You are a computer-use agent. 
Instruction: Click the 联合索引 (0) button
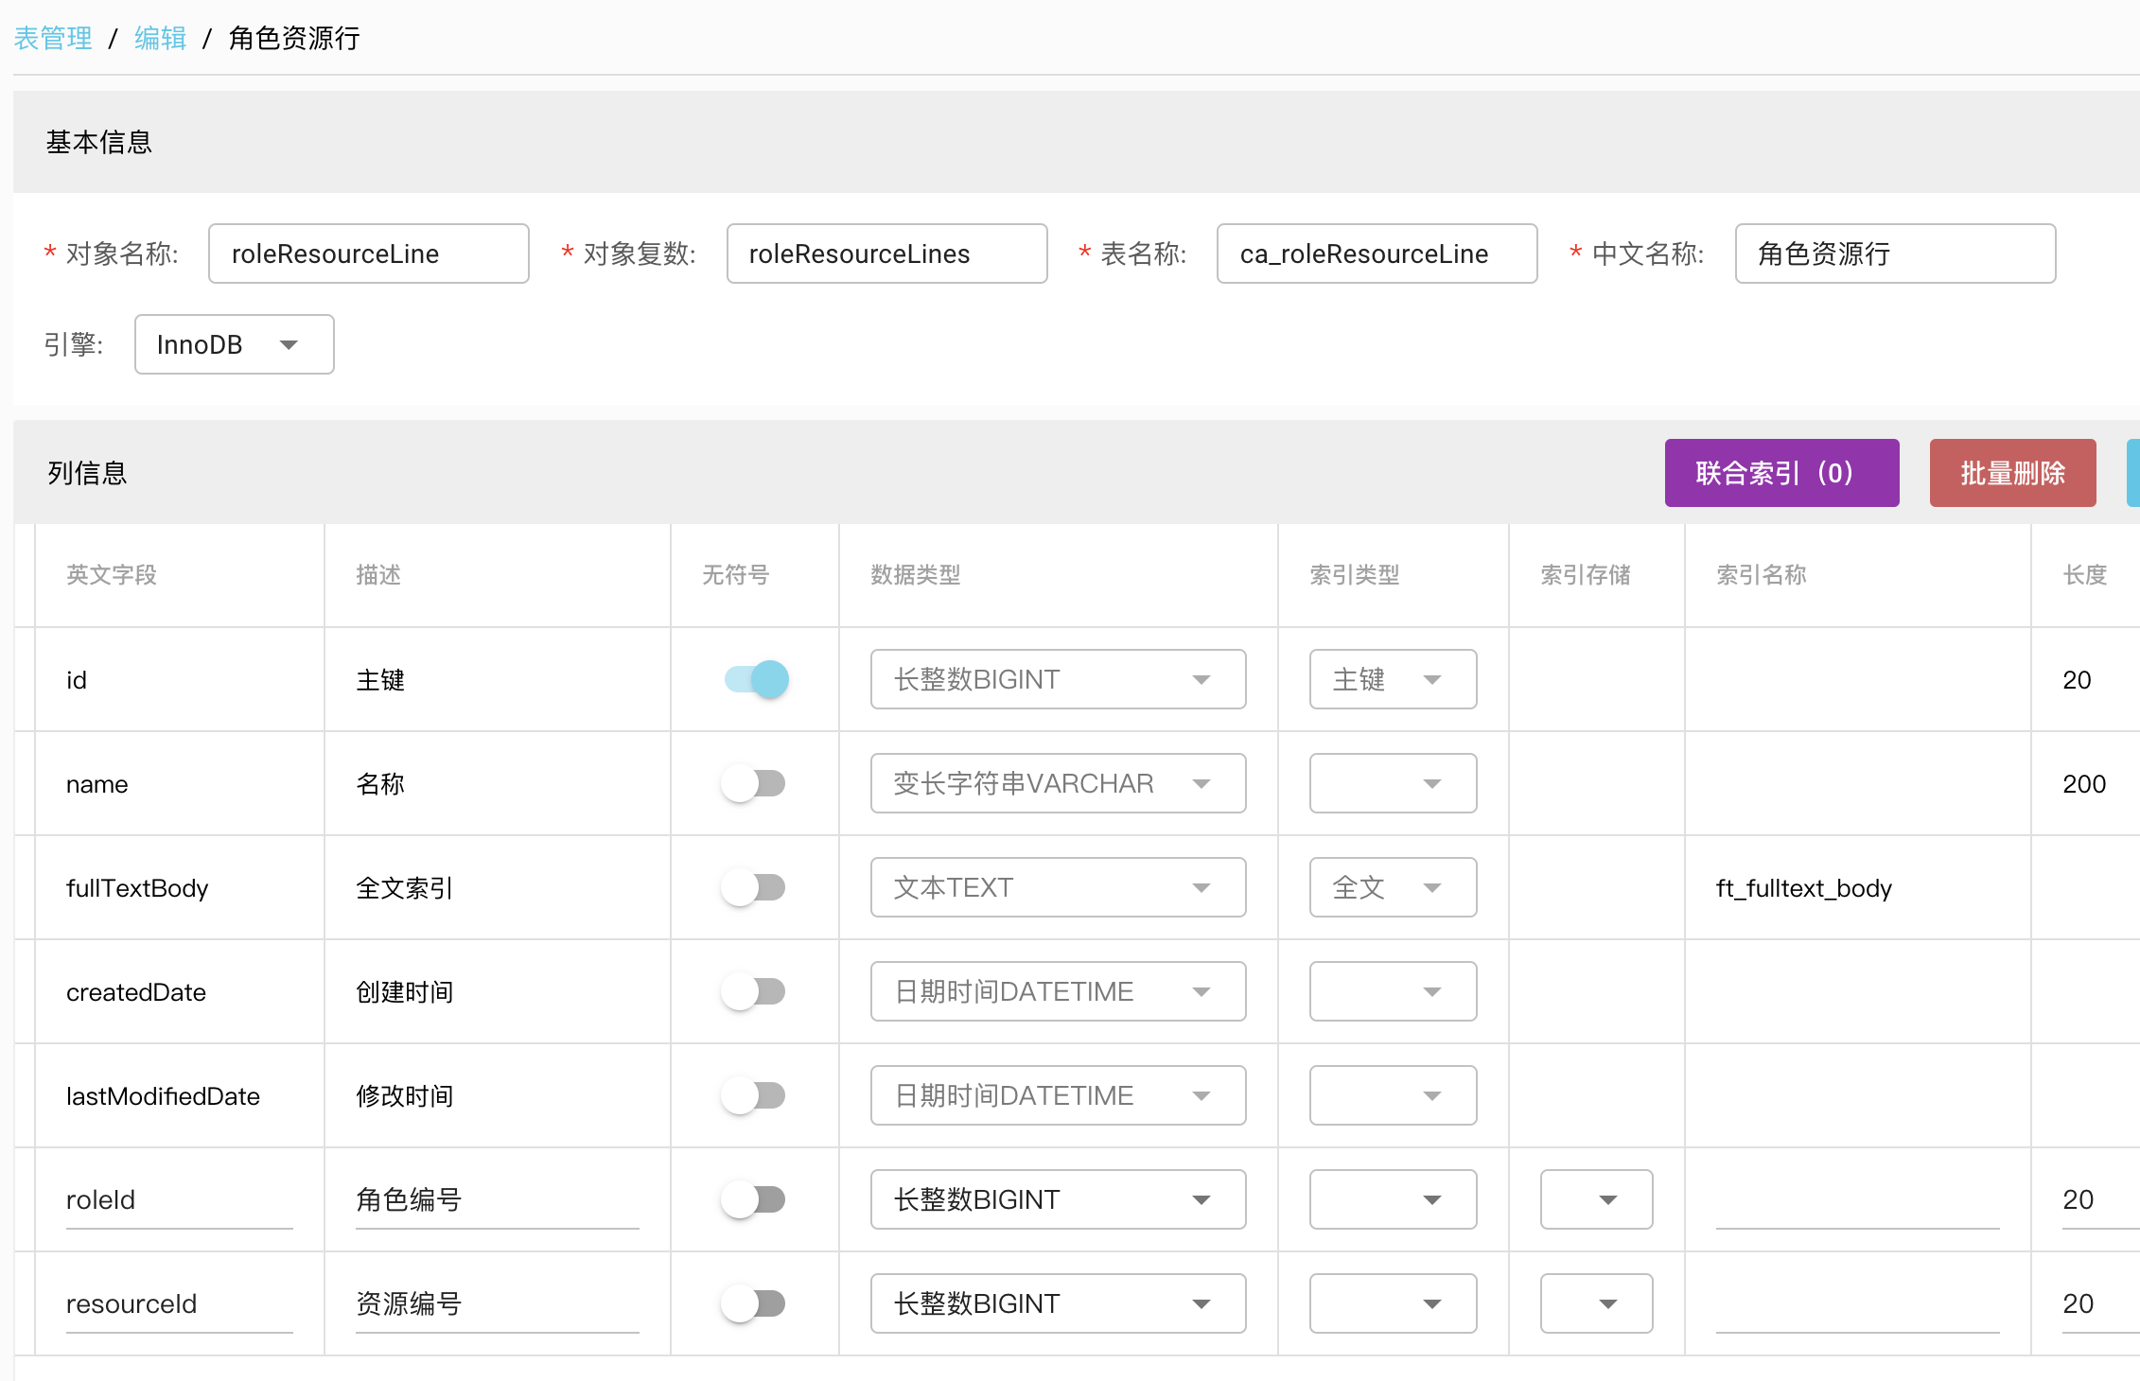click(x=1780, y=473)
